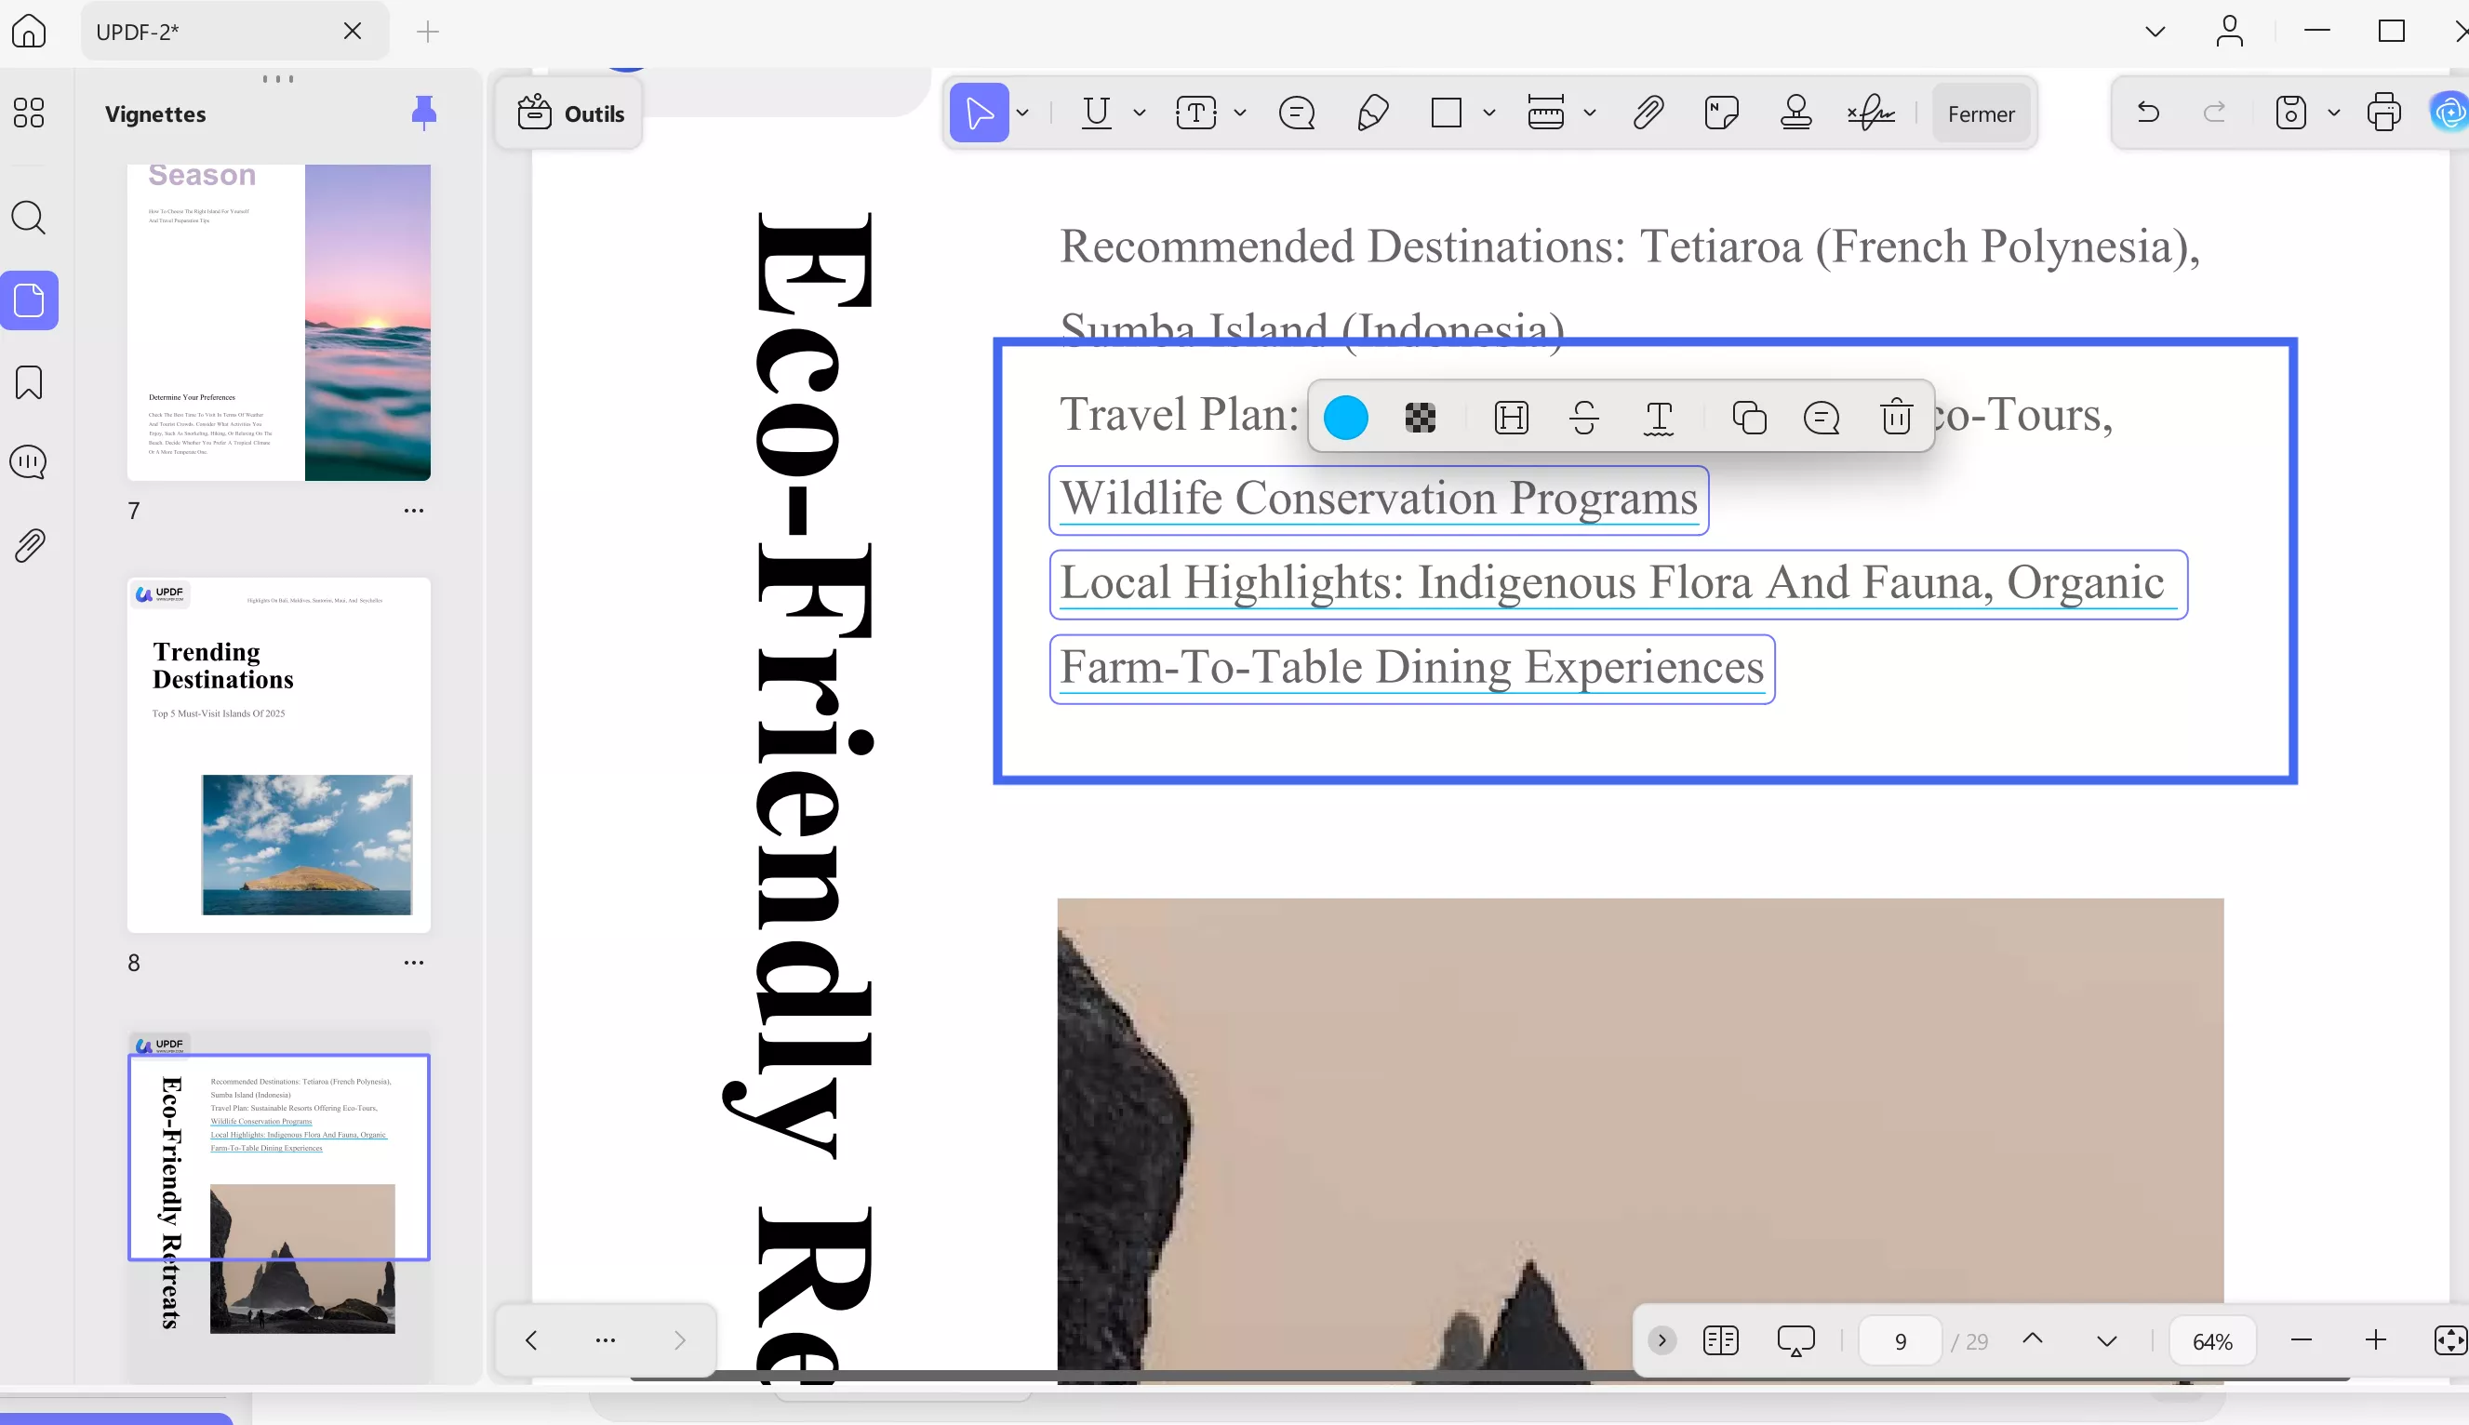Go to previous view arrow
2469x1425 pixels.
point(531,1341)
